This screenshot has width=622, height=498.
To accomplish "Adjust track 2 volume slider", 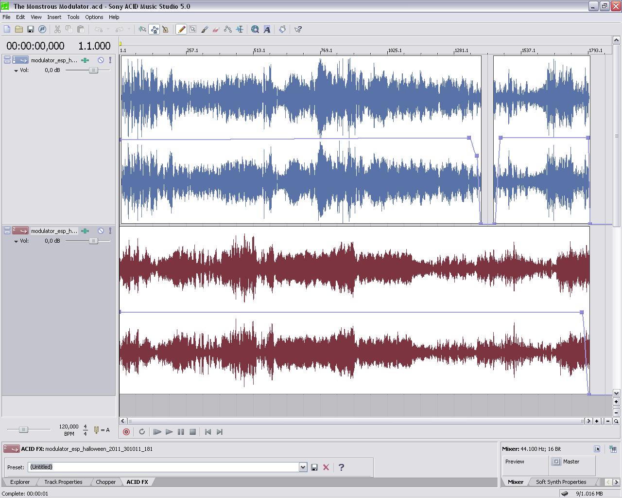I will point(93,241).
